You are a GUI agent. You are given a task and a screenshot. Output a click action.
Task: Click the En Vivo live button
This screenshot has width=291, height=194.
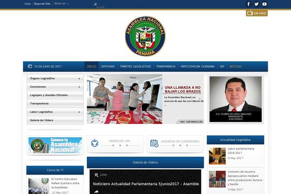click(x=257, y=13)
